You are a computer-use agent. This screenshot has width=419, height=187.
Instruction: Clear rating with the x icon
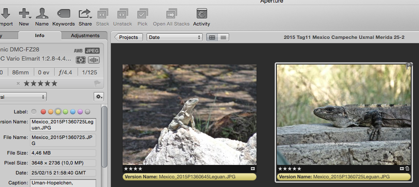point(18,84)
